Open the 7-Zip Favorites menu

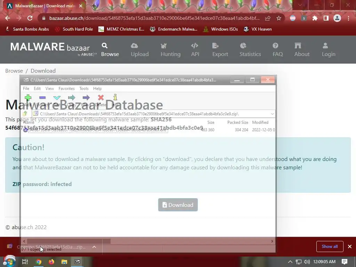tap(66, 89)
